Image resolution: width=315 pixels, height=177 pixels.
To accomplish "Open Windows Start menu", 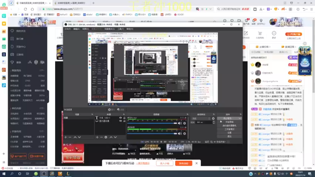I will pos(4,174).
